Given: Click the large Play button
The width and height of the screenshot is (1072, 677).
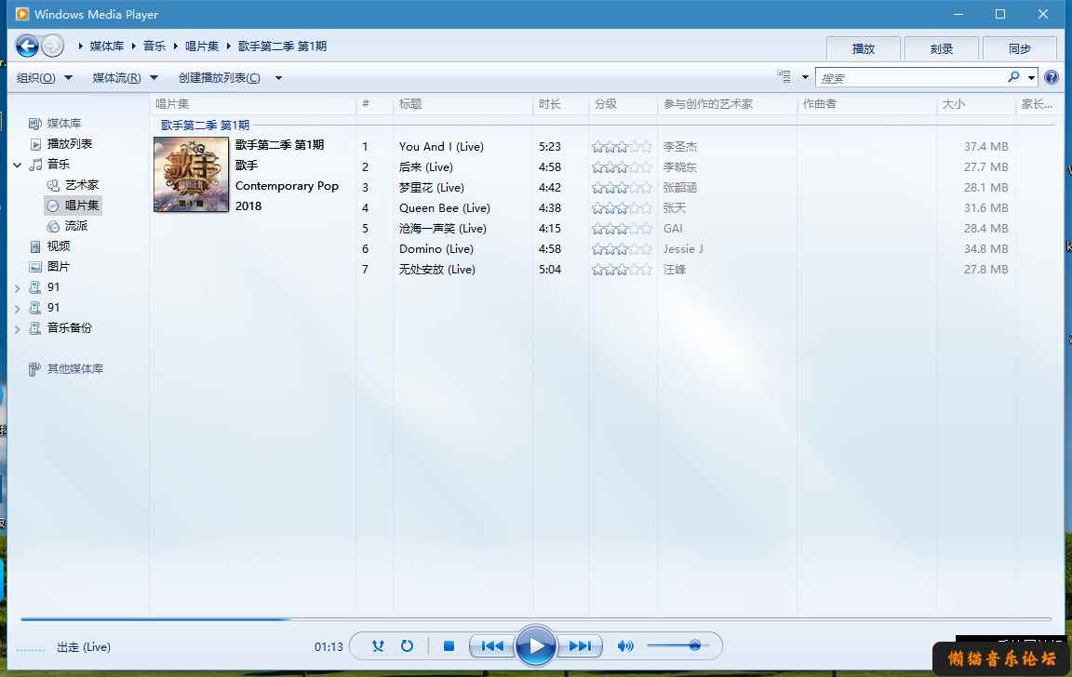Looking at the screenshot, I should (x=536, y=644).
